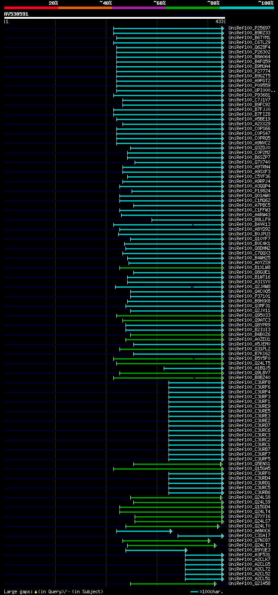
Task: Click the green alignment bar of Q2IA58
Action: click(173, 584)
